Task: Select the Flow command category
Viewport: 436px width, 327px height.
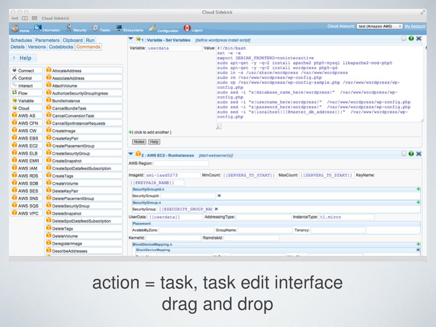Action: point(26,93)
